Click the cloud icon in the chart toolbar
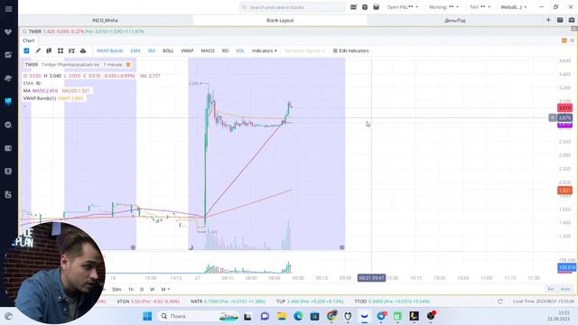This screenshot has height=325, width=578. tap(83, 51)
